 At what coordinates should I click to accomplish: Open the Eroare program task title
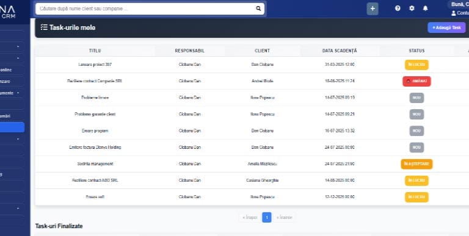(x=95, y=131)
